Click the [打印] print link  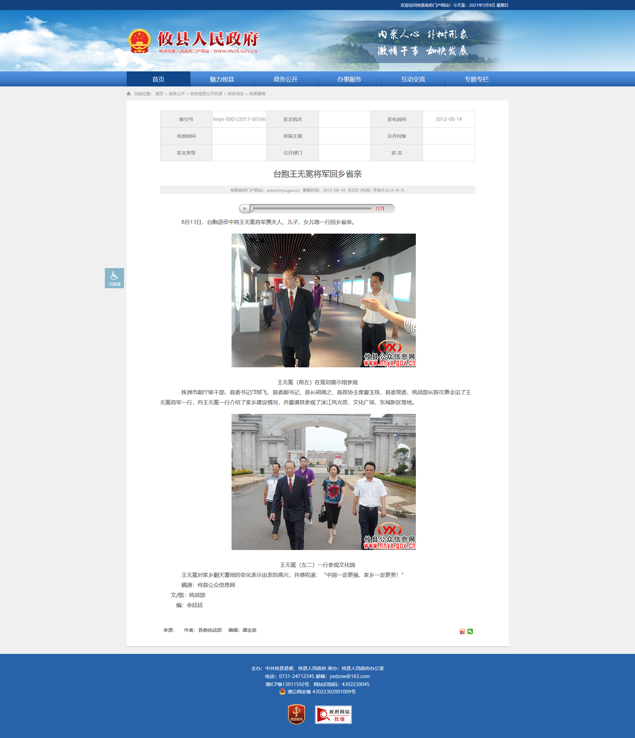(353, 190)
